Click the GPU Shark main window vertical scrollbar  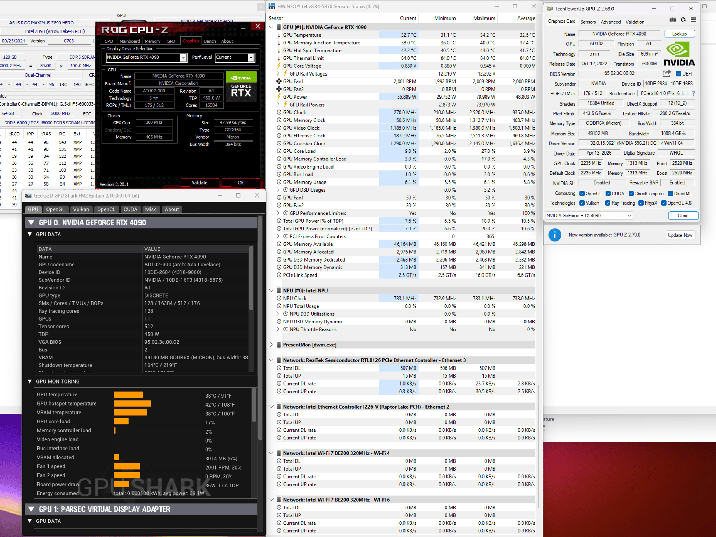260,329
